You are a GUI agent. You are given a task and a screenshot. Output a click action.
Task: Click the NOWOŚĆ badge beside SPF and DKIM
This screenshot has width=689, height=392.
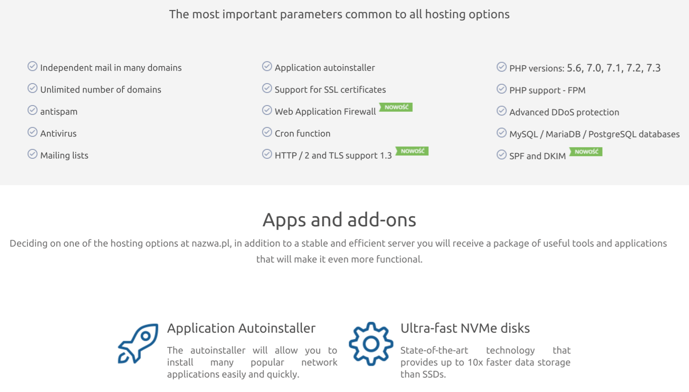586,152
